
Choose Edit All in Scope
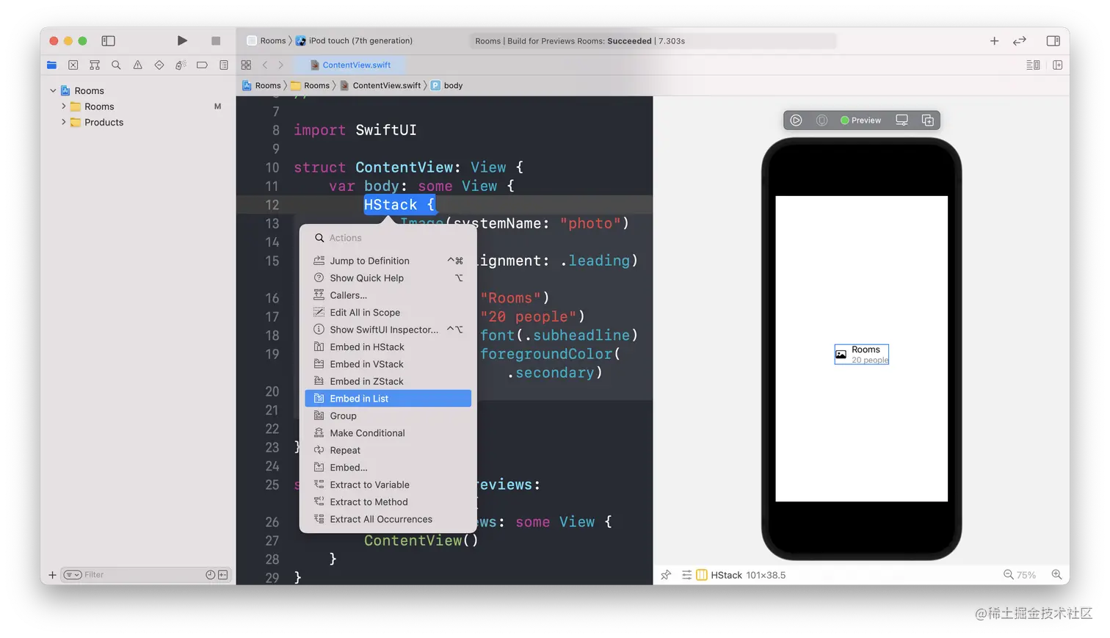(x=388, y=312)
